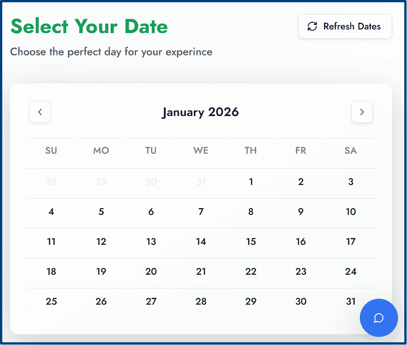Pick the 12th of January
407x345 pixels.
[x=101, y=242]
